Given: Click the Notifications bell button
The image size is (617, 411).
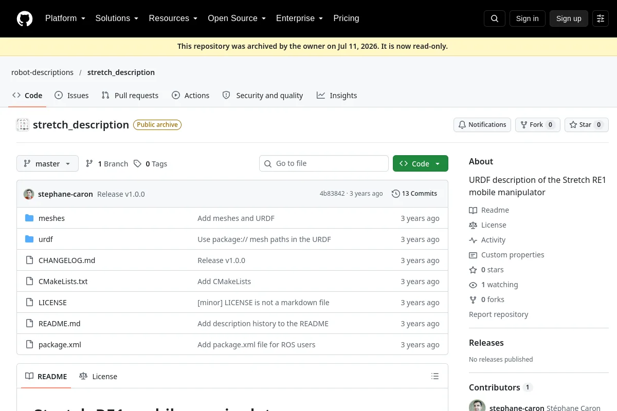Looking at the screenshot, I should click(x=482, y=125).
